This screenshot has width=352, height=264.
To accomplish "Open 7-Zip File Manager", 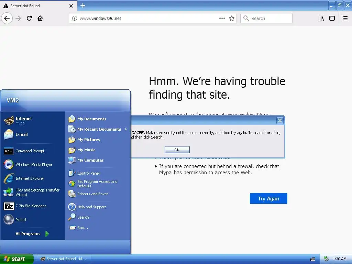I will click(33, 206).
